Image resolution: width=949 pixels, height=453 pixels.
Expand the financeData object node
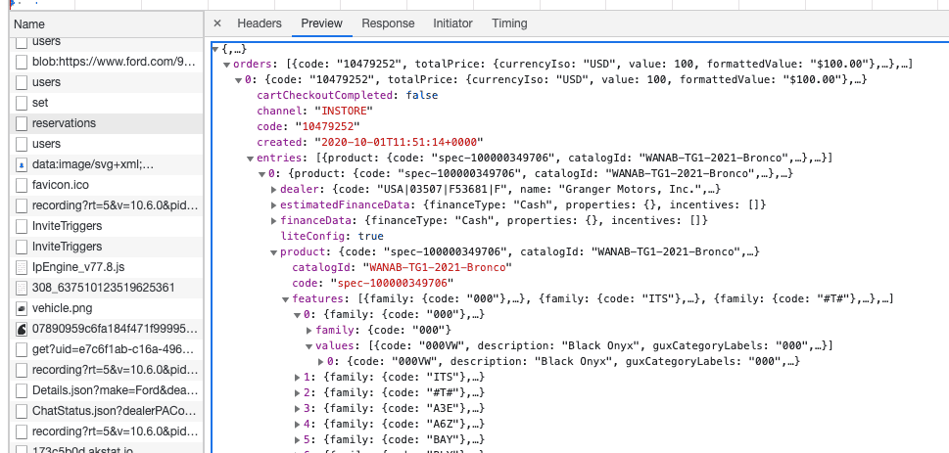tap(273, 221)
